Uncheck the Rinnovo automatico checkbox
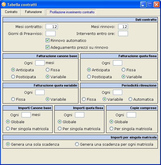This screenshot has width=161, height=165. (47, 40)
